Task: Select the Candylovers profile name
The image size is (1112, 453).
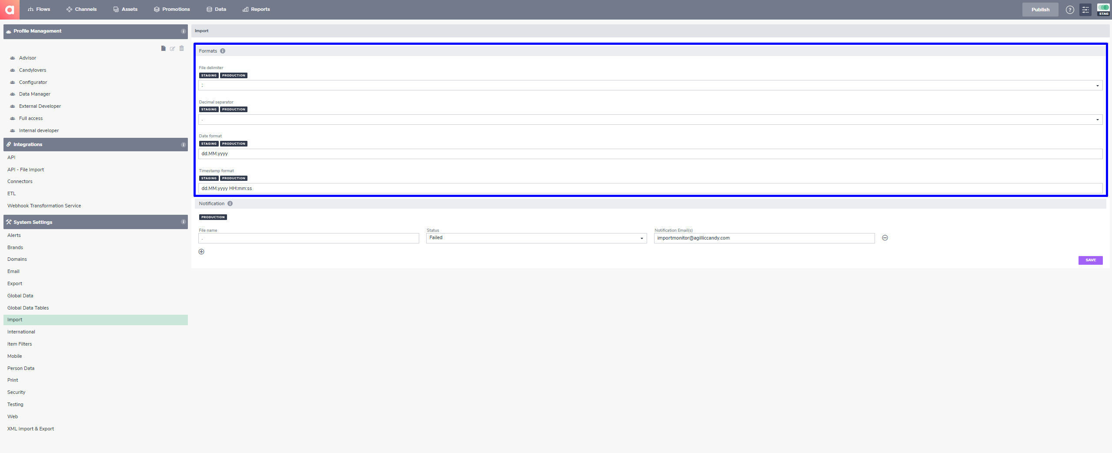Action: point(33,70)
